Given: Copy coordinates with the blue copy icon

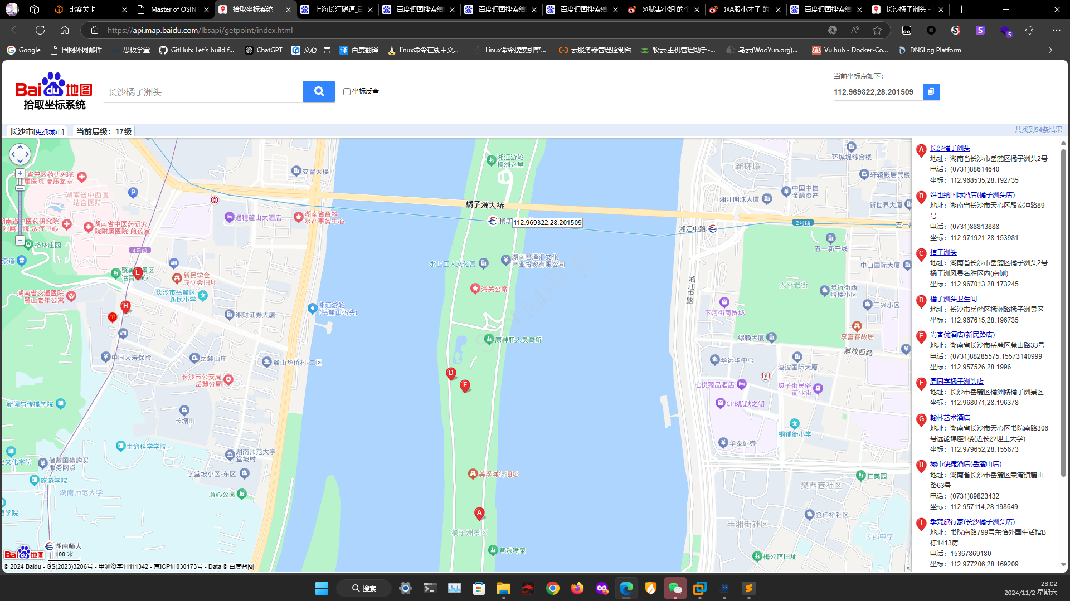Looking at the screenshot, I should tap(931, 92).
